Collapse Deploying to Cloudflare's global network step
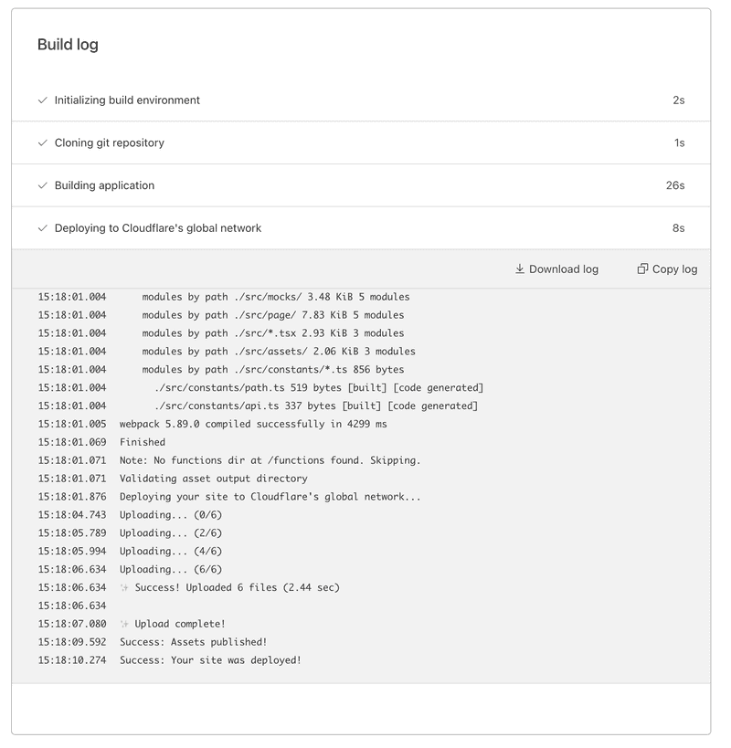Viewport: 731px width, 748px height. [x=158, y=228]
